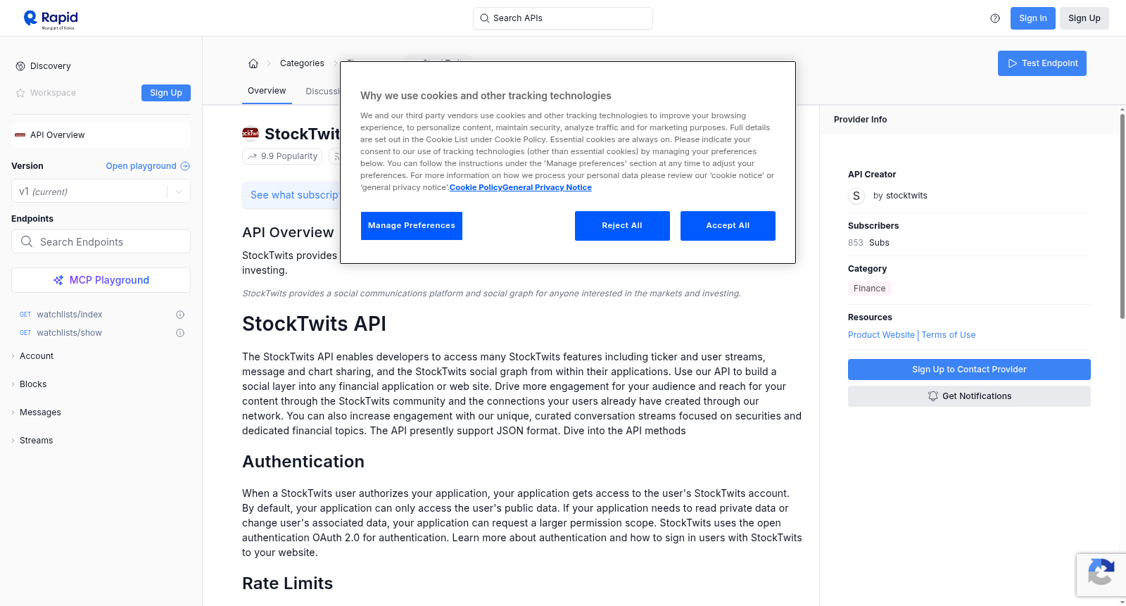Open the Rapid logo home link
The image size is (1126, 606).
(51, 19)
